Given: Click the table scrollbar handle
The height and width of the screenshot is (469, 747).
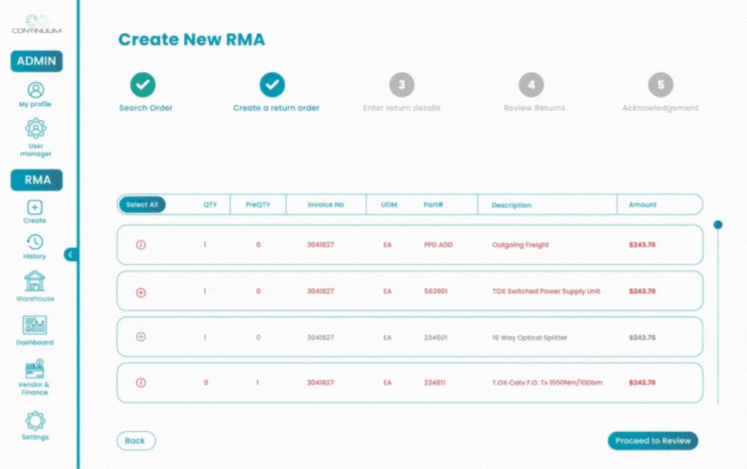Looking at the screenshot, I should (718, 225).
